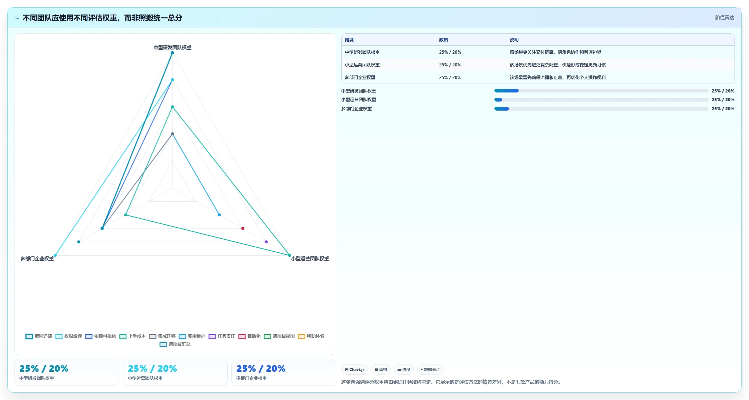This screenshot has height=400, width=749.
Task: Click the icon before the panel title
Action: (17, 18)
